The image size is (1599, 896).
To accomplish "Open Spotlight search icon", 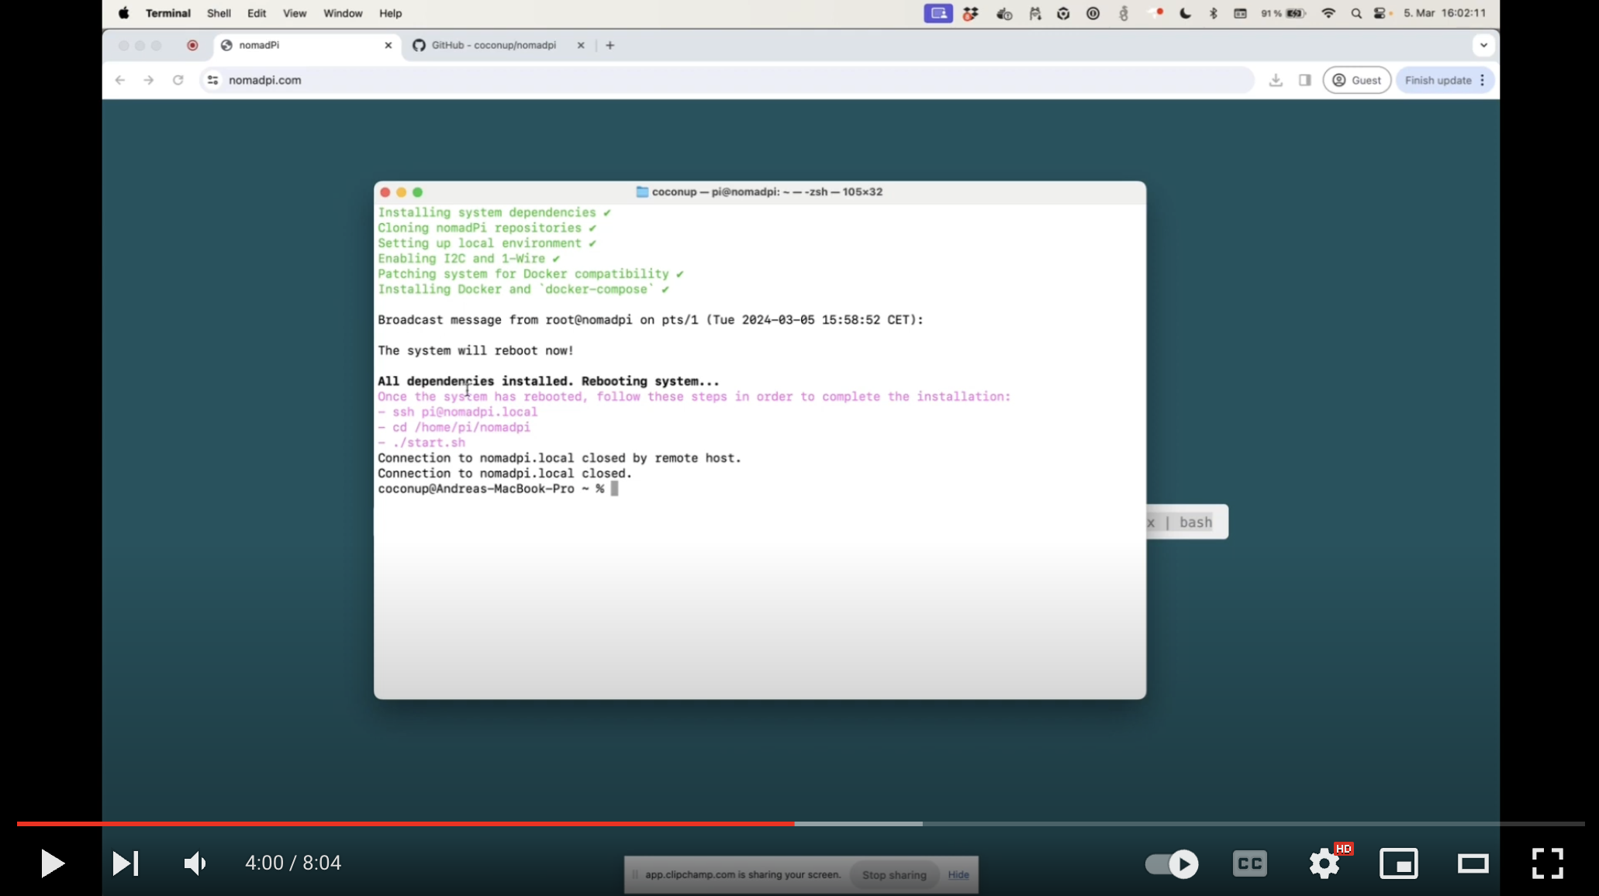I will (1356, 13).
